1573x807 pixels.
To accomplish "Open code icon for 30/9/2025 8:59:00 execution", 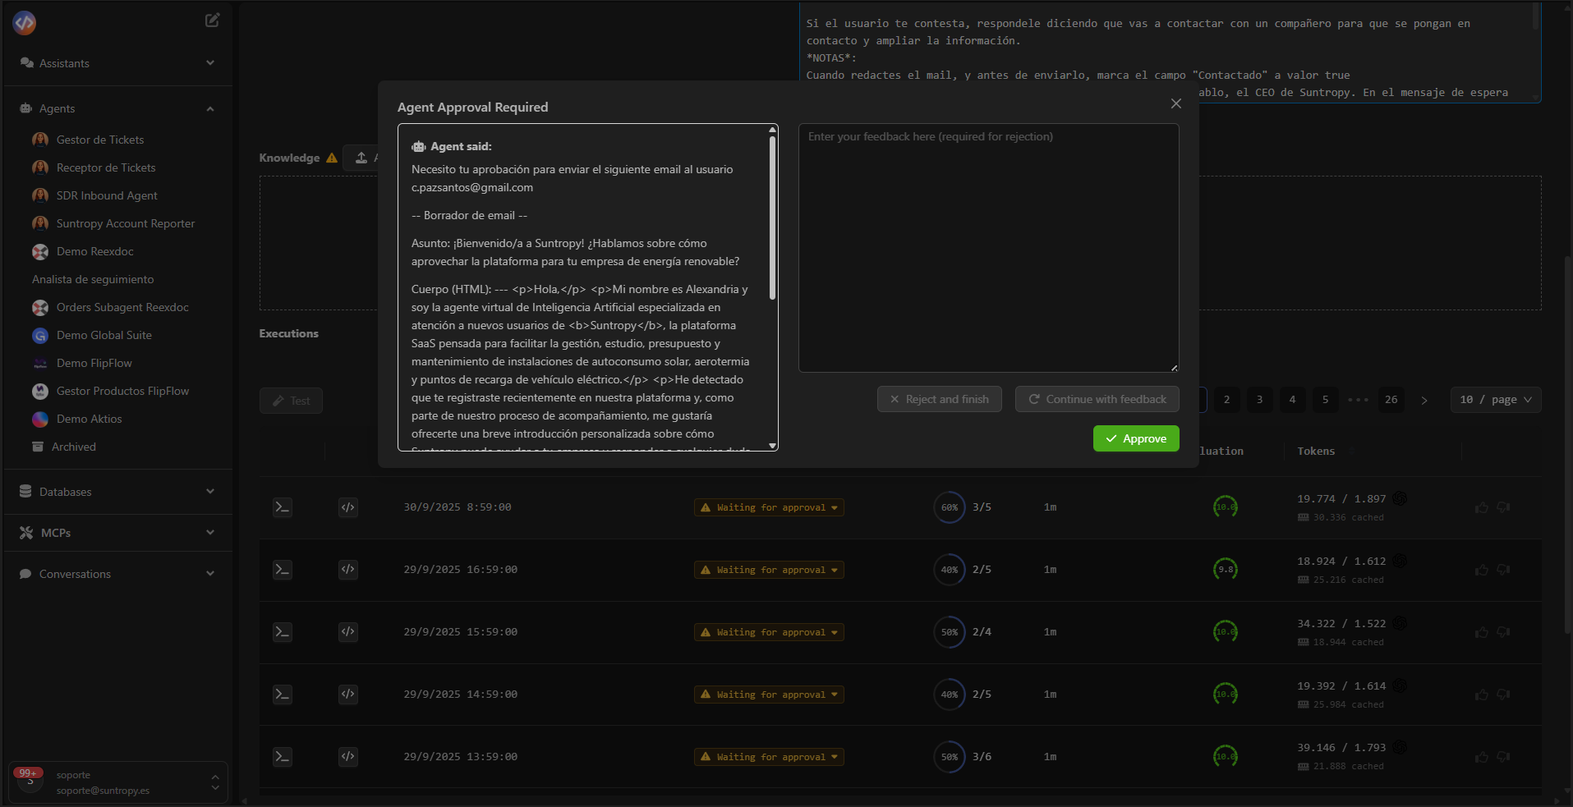I will (x=348, y=507).
